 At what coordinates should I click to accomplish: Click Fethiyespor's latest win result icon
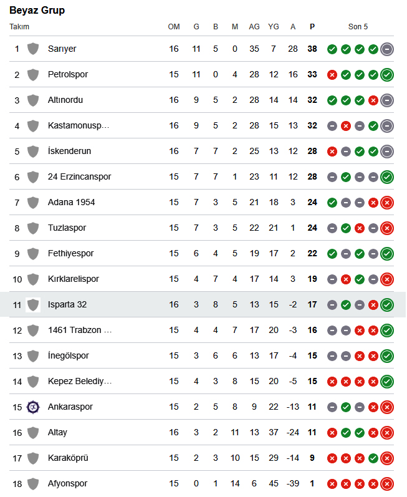(386, 254)
